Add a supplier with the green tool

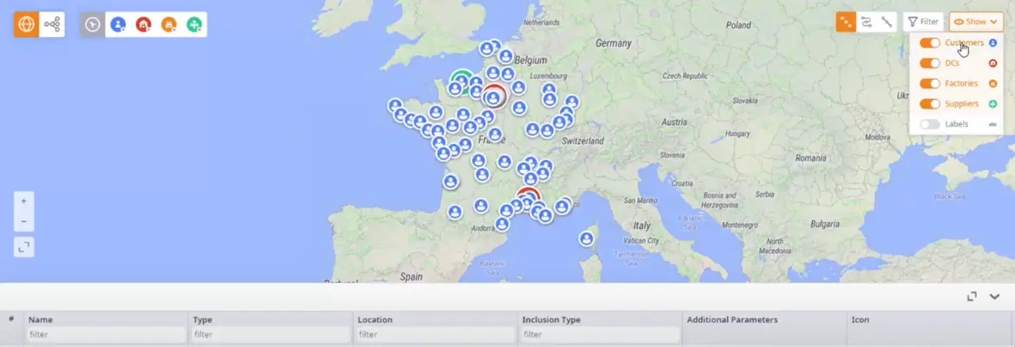(194, 24)
